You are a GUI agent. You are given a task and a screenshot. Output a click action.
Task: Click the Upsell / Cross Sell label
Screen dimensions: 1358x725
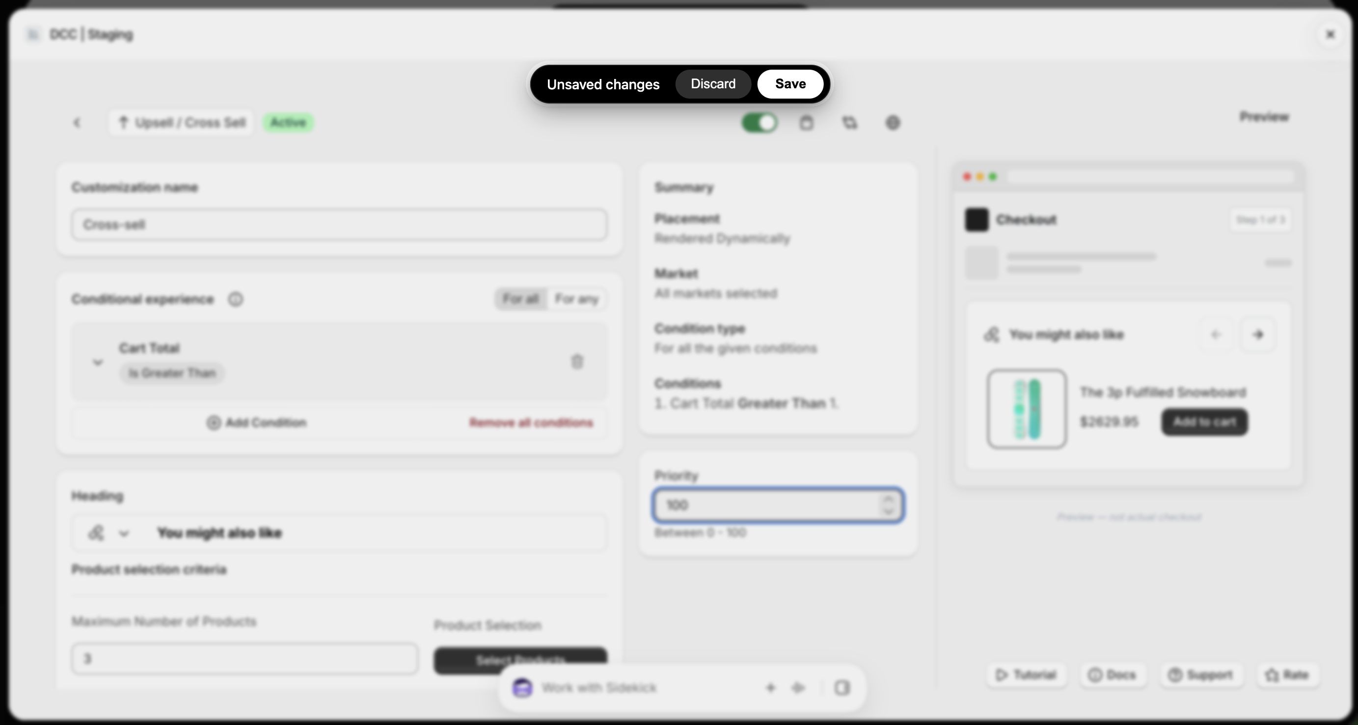(x=182, y=123)
